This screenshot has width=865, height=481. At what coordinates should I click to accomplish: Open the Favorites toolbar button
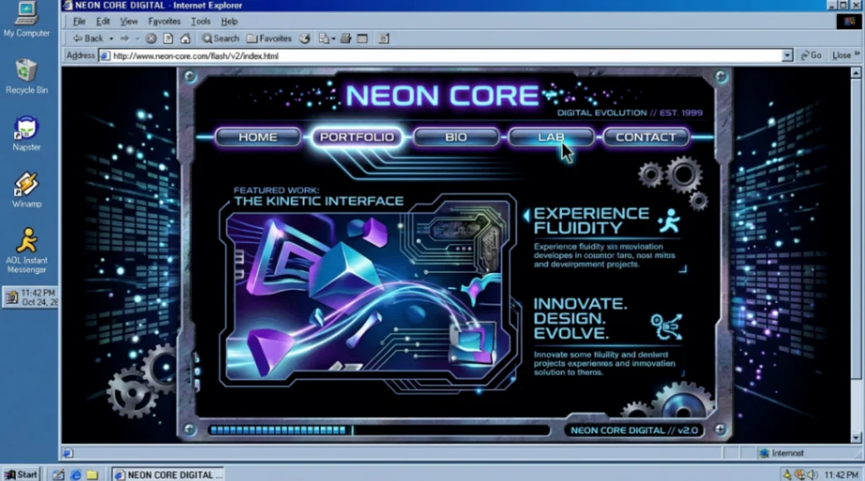click(269, 39)
